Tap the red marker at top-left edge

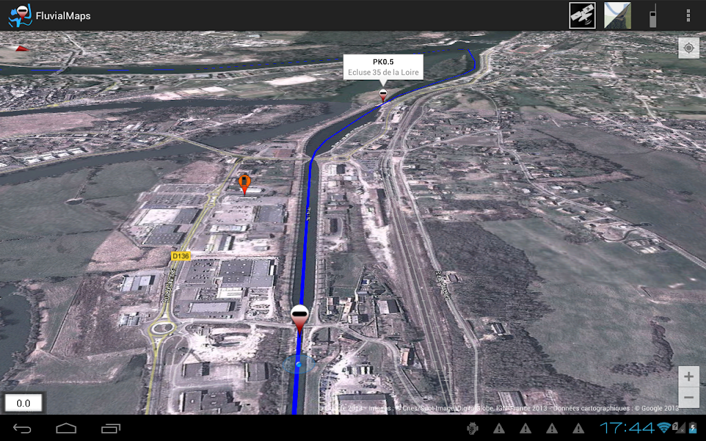(x=20, y=48)
